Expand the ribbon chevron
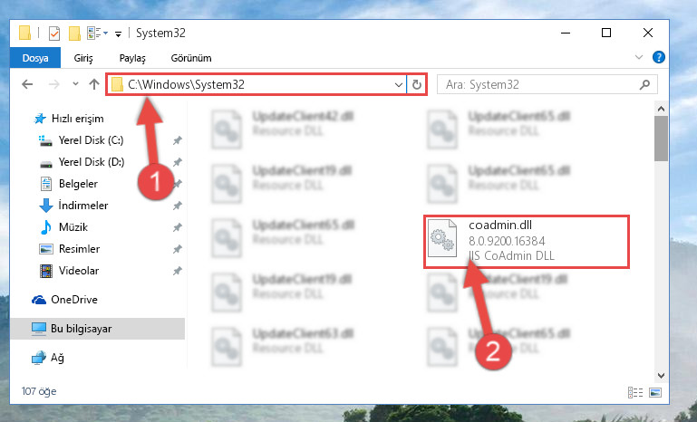 (x=639, y=57)
